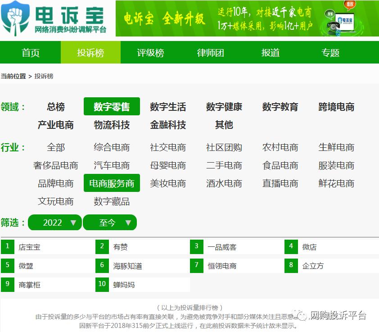Screen dimensions: 379x332
Task: Open the 至今 end-date dropdown
Action: (x=110, y=222)
